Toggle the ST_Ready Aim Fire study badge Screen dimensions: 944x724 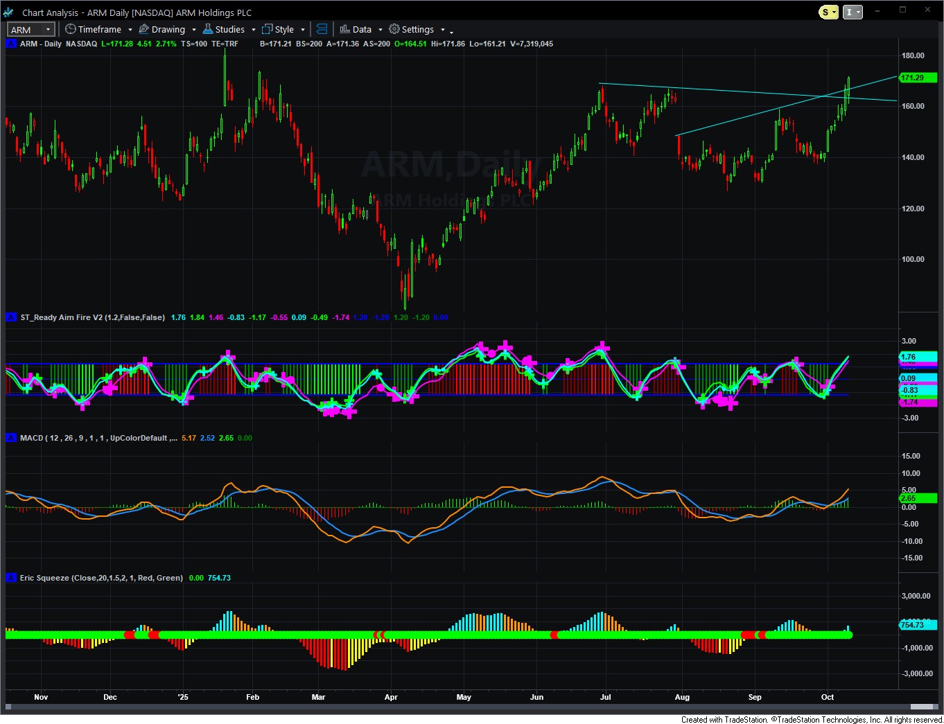(x=11, y=317)
